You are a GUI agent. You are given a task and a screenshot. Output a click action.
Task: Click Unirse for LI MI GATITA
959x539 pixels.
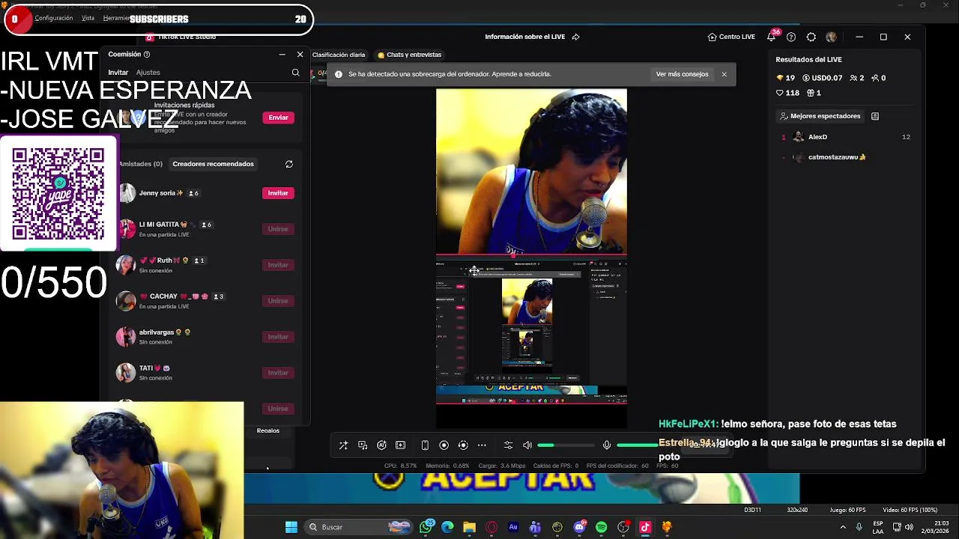click(x=278, y=229)
